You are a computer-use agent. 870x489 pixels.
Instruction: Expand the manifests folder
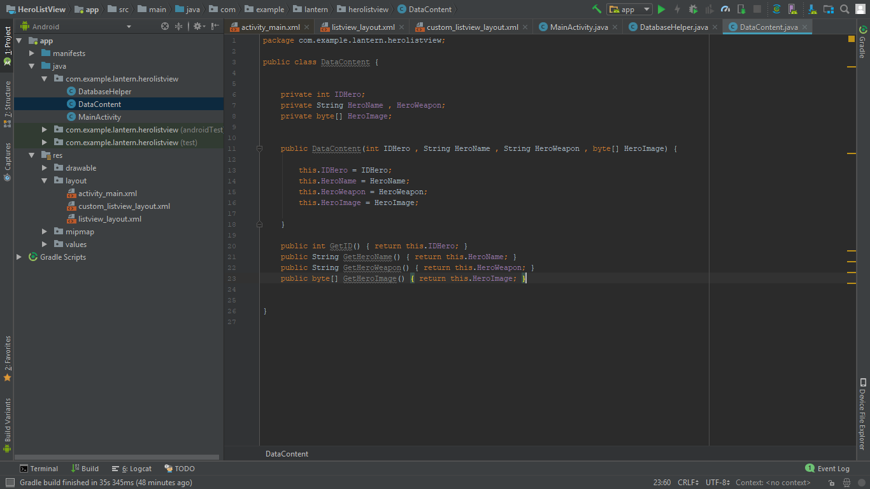[x=32, y=53]
